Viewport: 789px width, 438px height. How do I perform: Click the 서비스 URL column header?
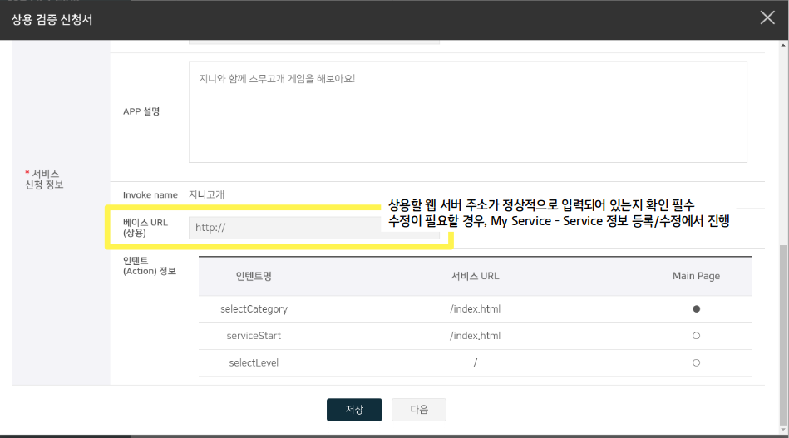pyautogui.click(x=475, y=276)
